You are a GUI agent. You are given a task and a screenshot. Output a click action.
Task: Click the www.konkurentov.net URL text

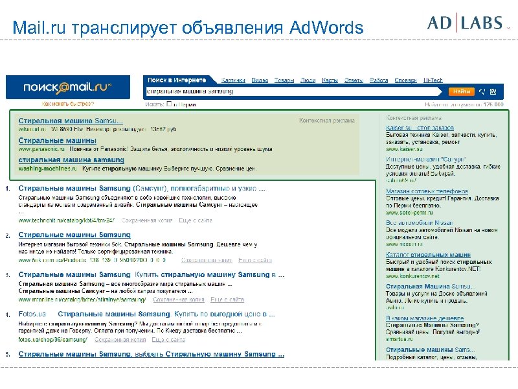[412, 276]
